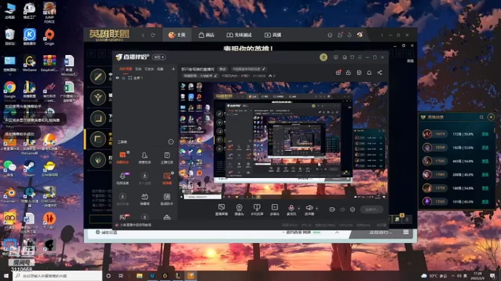This screenshot has width=501, height=281.
Task: Open the 主页 tab in League client
Action: pyautogui.click(x=177, y=35)
